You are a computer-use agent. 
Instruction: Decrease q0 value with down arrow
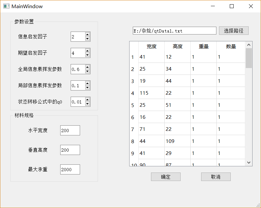click(x=88, y=104)
